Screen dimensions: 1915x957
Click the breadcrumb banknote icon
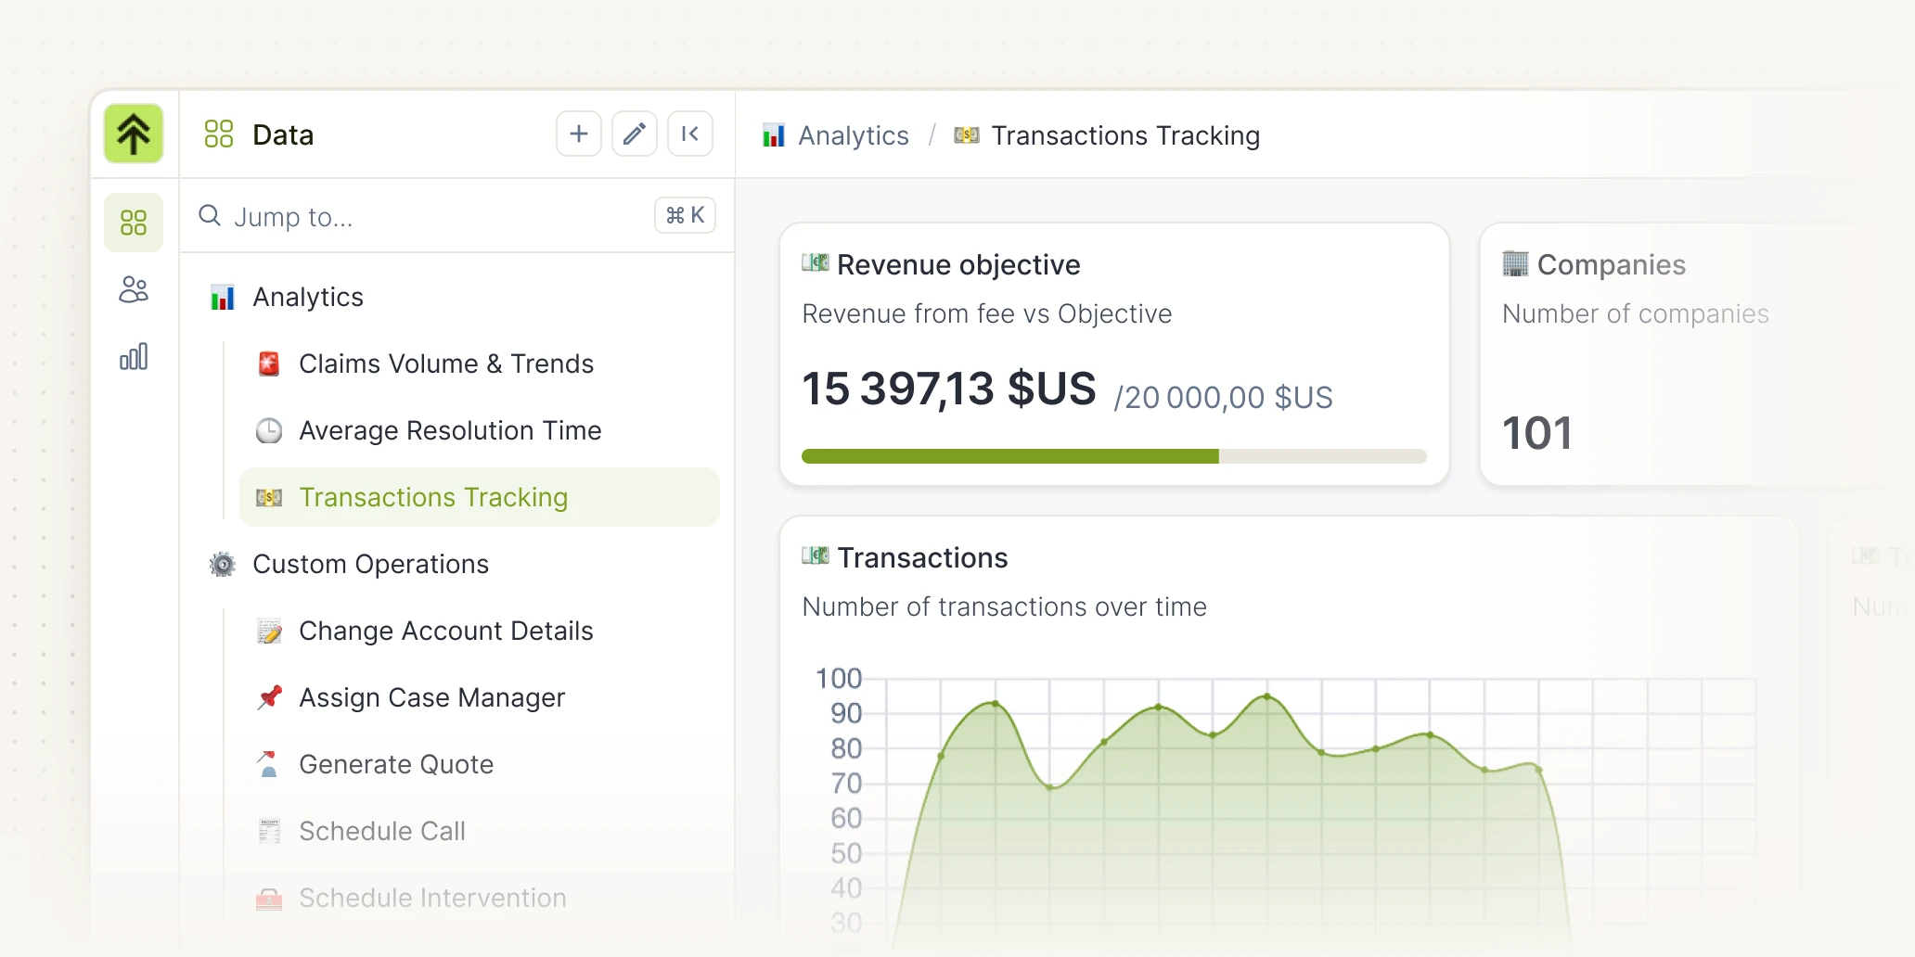point(967,135)
